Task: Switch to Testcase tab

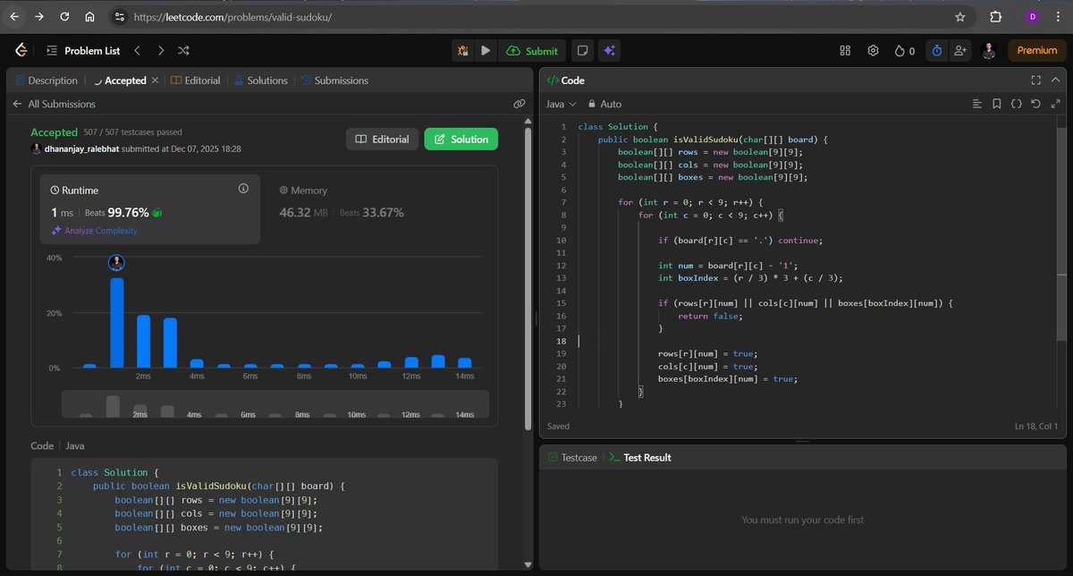Action: click(572, 457)
